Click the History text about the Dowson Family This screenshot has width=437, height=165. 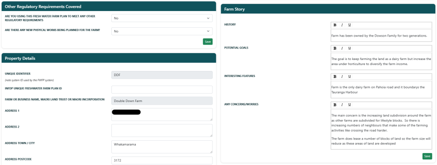pos(379,36)
